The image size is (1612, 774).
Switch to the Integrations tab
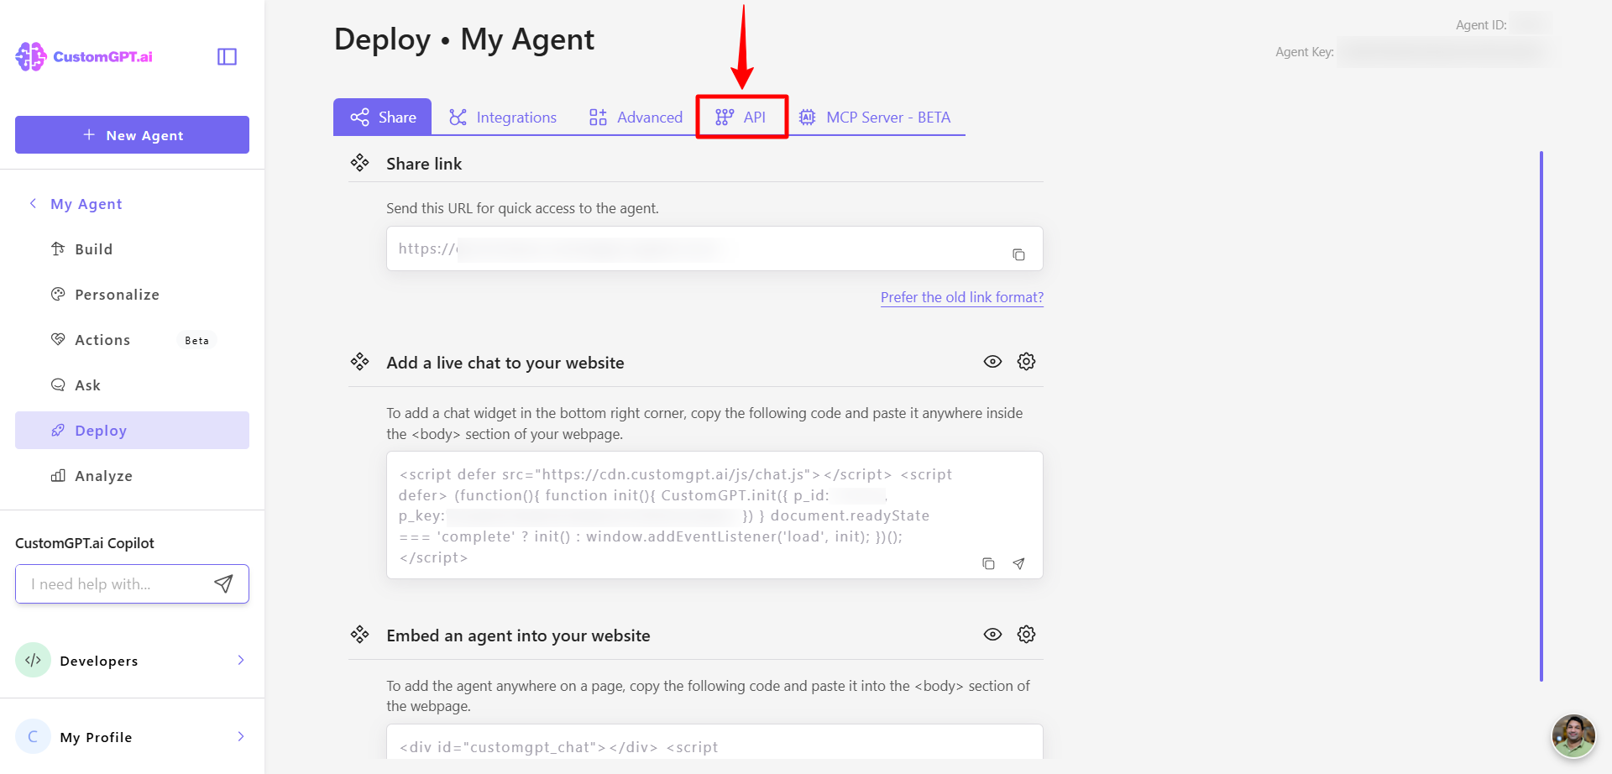[x=503, y=117]
